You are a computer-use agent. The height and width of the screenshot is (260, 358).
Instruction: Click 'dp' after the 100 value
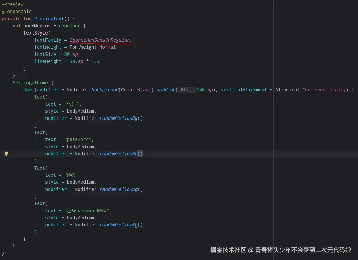(210, 90)
